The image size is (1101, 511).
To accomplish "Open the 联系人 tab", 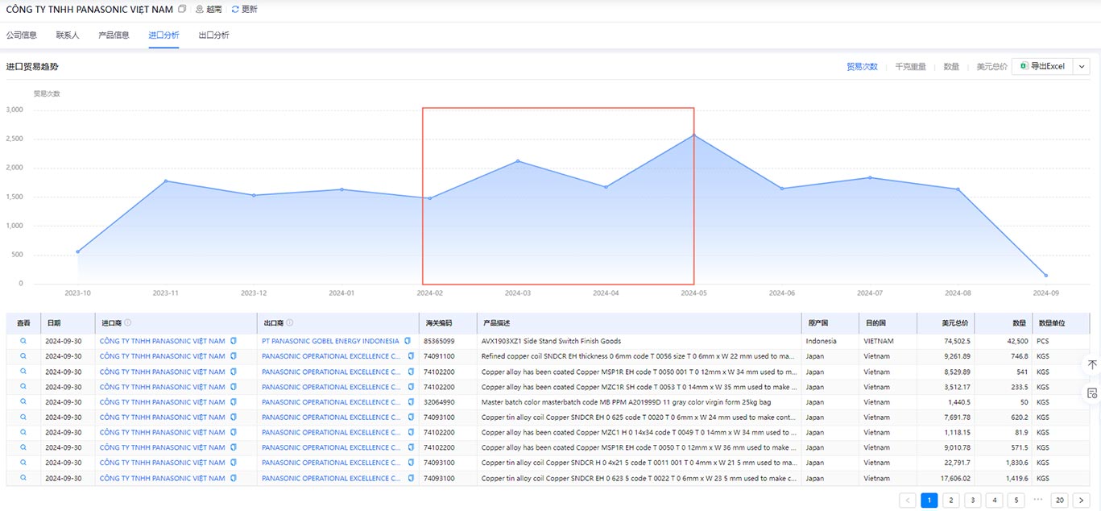I will [68, 35].
